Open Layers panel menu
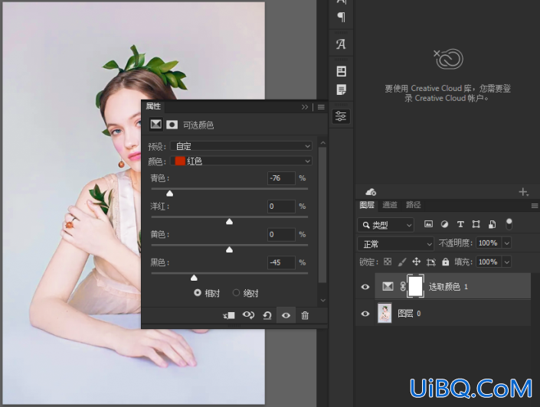The width and height of the screenshot is (540, 407). coord(535,206)
